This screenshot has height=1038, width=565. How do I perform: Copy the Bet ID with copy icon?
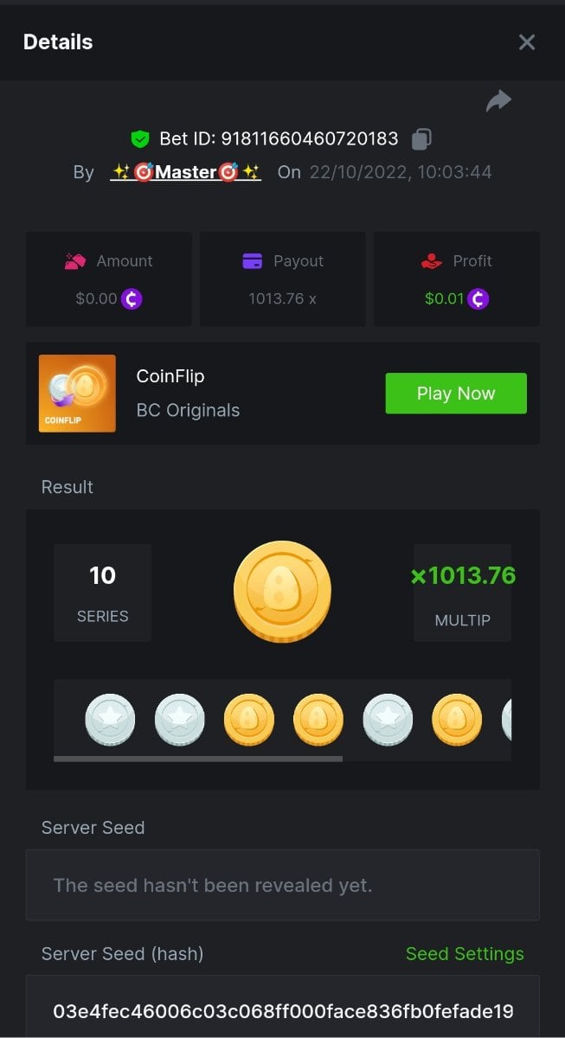coord(421,138)
